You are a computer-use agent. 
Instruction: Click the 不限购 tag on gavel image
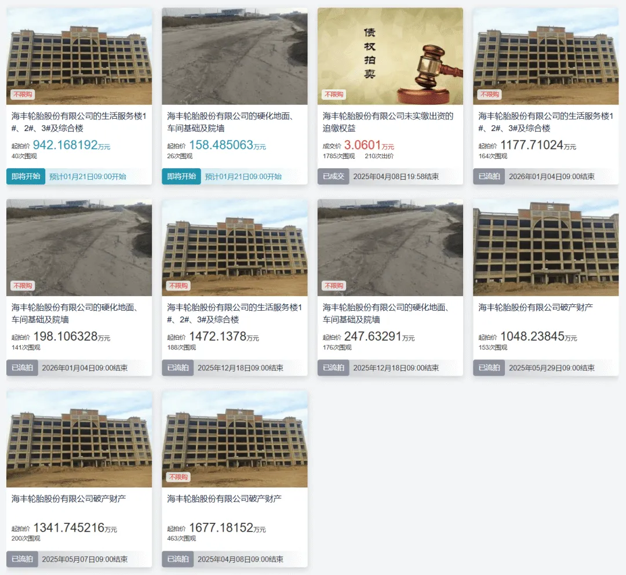[334, 94]
